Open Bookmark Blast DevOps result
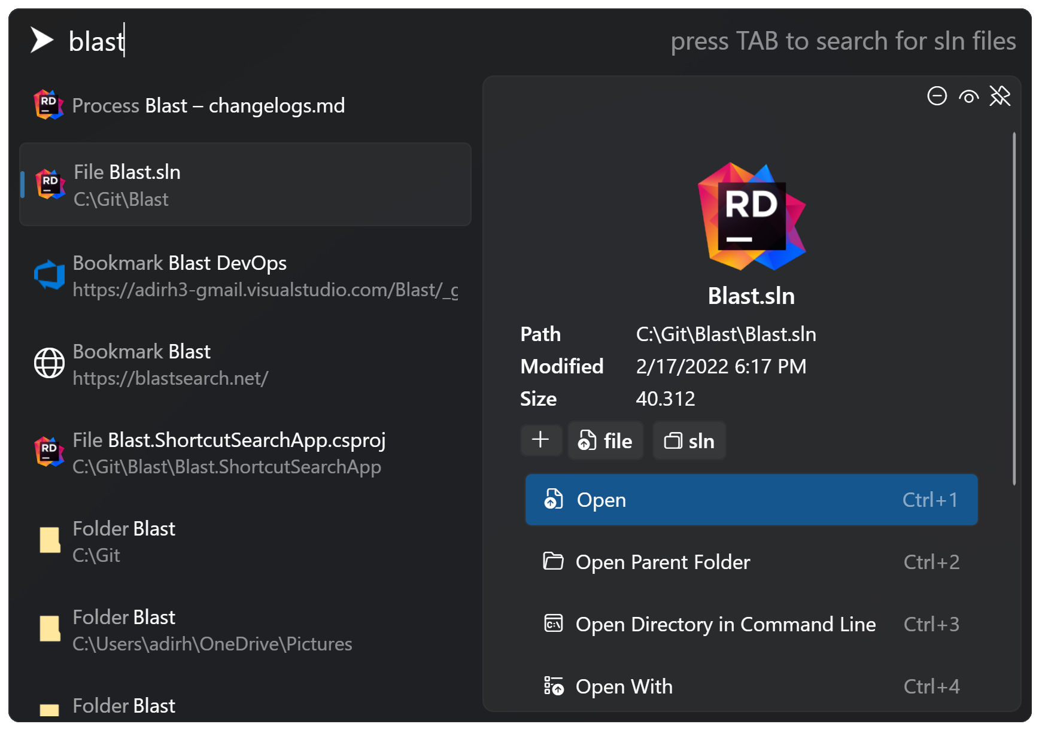1042x736 pixels. click(245, 276)
